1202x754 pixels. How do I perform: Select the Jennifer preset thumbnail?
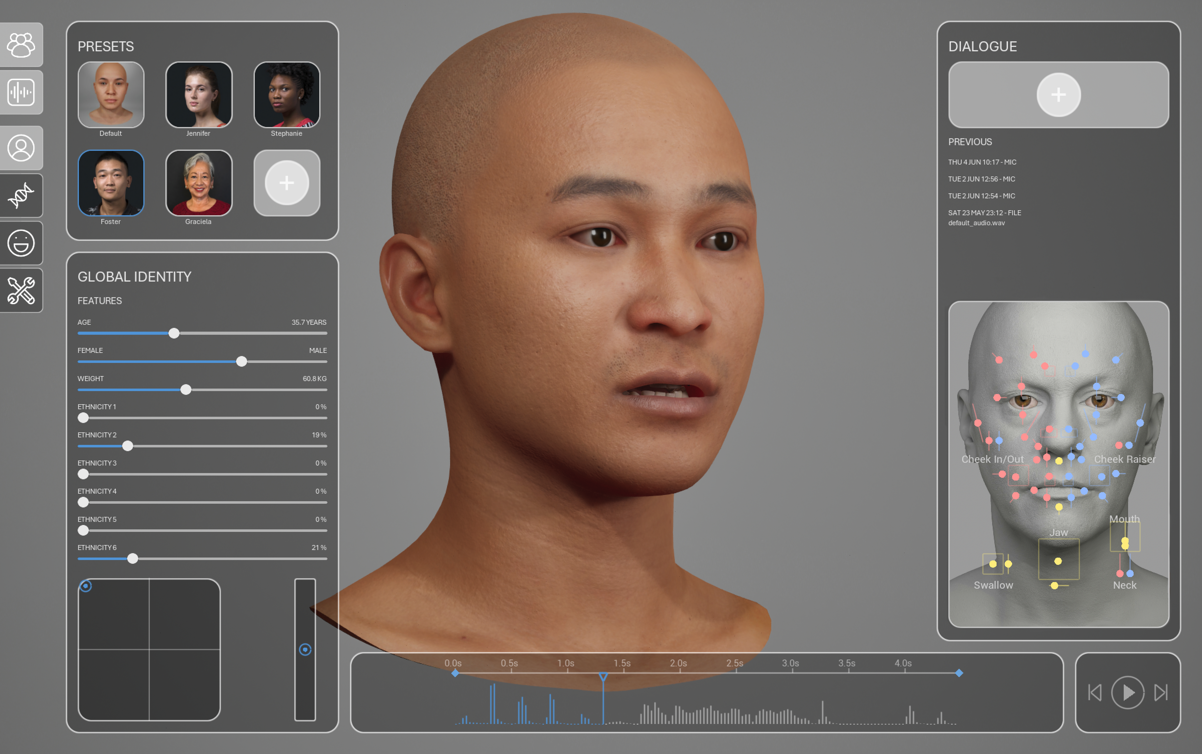(x=198, y=95)
